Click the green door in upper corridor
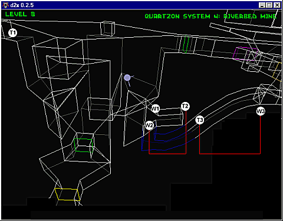 pyautogui.click(x=186, y=44)
